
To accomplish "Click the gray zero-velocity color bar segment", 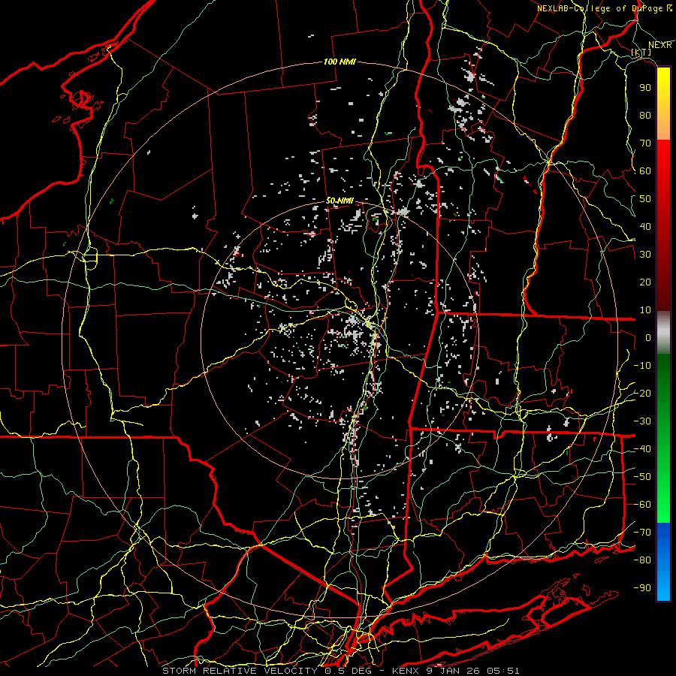I will (663, 333).
